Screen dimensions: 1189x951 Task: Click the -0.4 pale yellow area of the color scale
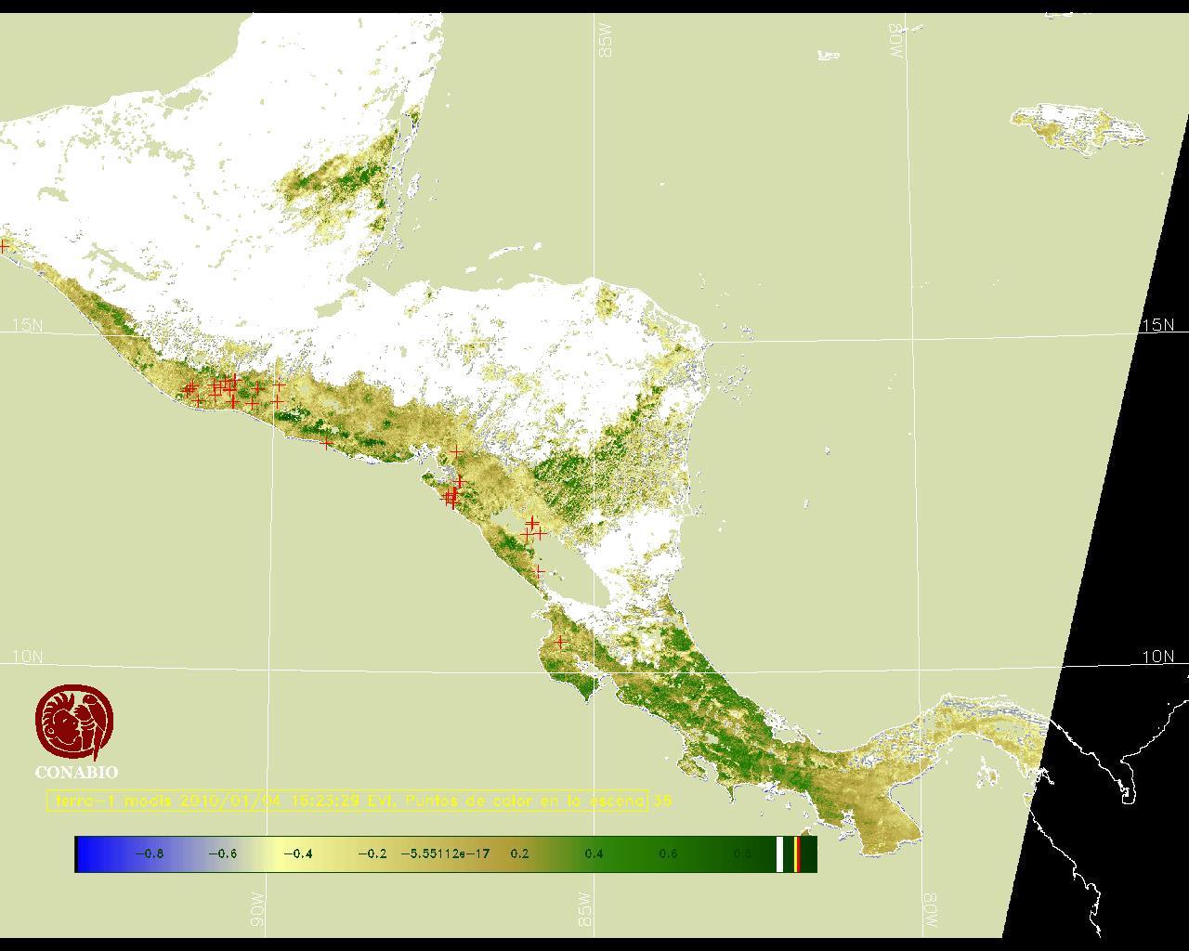[x=297, y=854]
